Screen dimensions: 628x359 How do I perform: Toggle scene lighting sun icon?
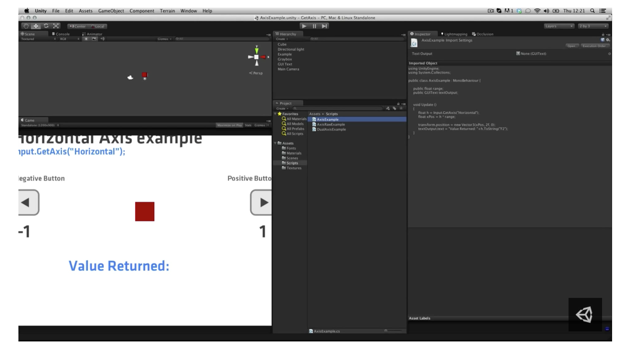[86, 39]
